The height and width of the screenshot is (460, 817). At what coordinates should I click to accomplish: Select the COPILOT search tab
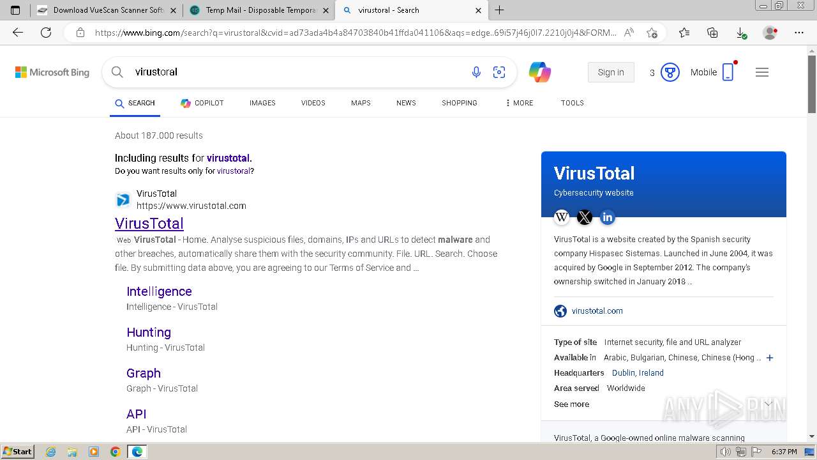click(202, 103)
